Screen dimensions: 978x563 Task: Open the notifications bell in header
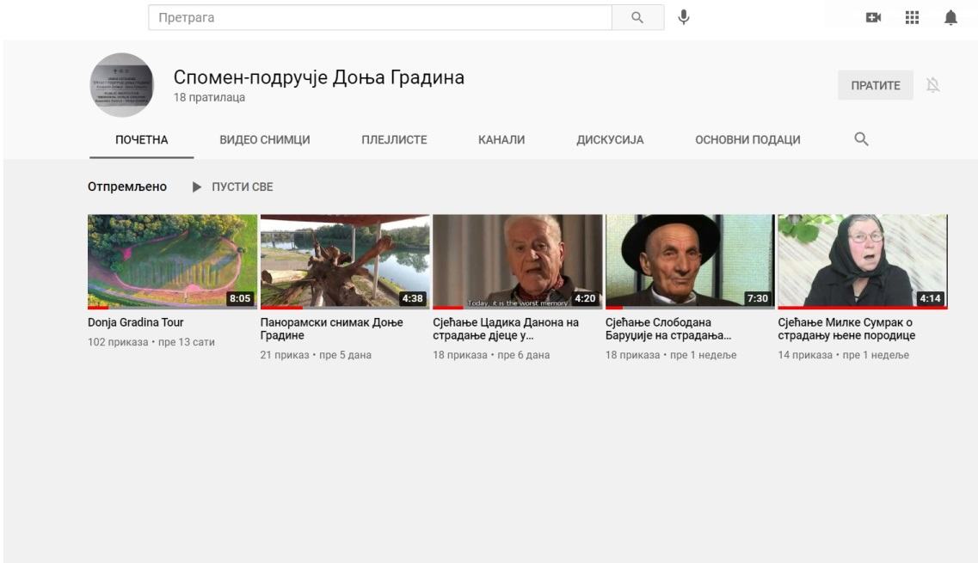(950, 18)
